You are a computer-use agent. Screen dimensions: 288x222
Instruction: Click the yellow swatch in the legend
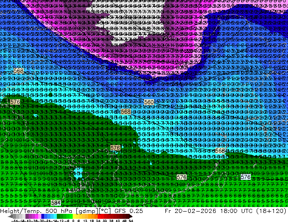tap(74, 217)
